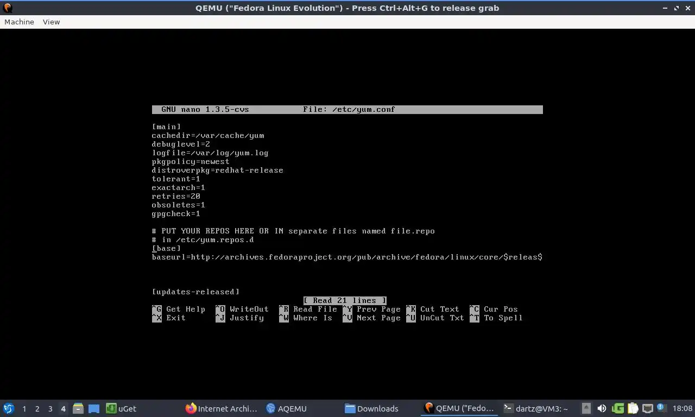Image resolution: width=695 pixels, height=417 pixels.
Task: Click the '# in /etc/yum.repos.d' line
Action: pyautogui.click(x=203, y=239)
